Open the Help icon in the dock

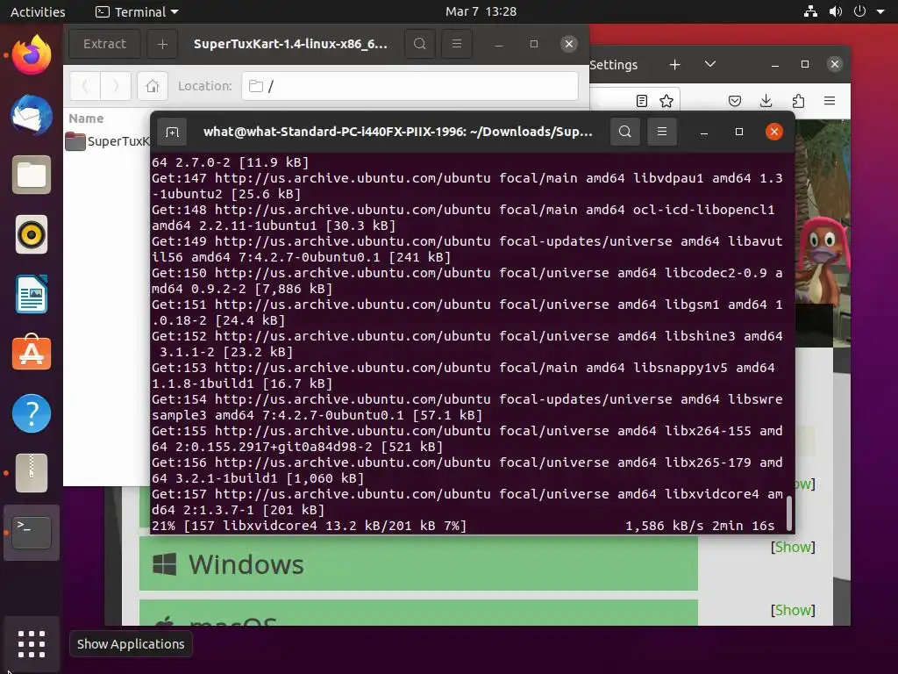click(32, 413)
